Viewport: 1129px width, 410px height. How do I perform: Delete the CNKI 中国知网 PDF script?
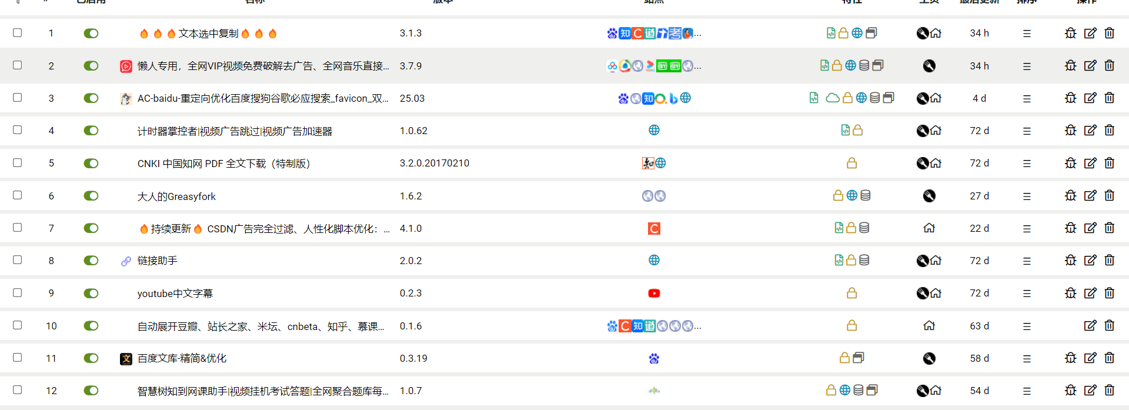click(1109, 163)
